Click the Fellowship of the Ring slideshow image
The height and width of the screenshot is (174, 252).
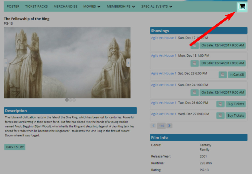coord(67,63)
